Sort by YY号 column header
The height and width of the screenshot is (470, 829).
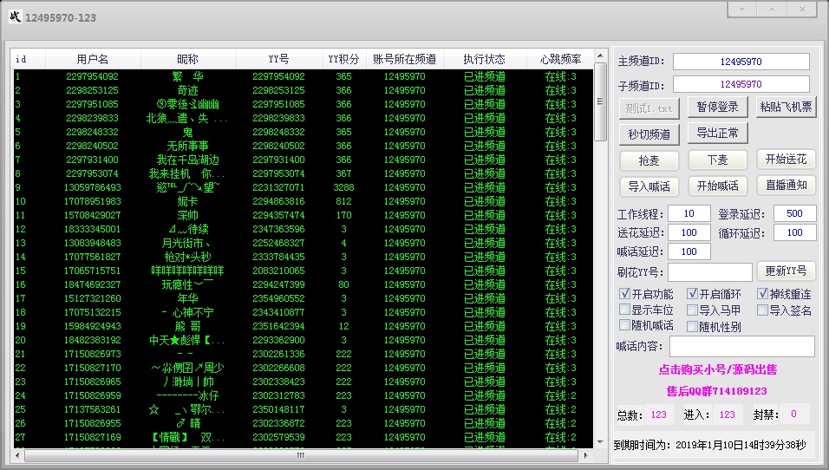coord(279,59)
